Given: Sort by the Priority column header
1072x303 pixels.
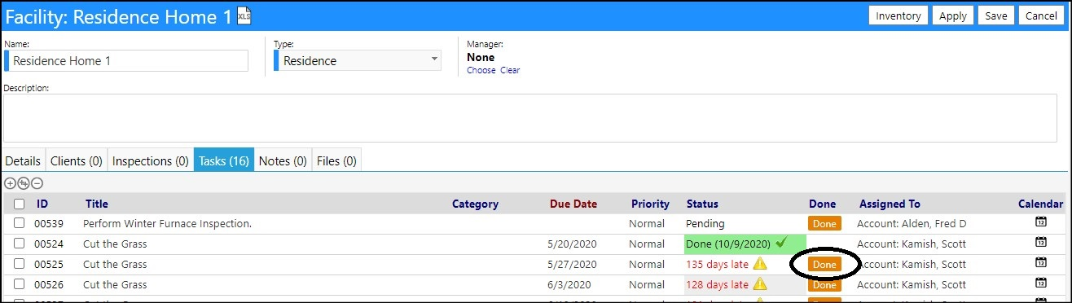Looking at the screenshot, I should tap(650, 204).
